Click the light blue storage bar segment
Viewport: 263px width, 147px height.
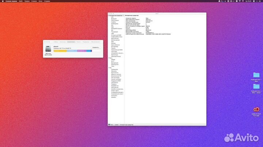point(72,51)
